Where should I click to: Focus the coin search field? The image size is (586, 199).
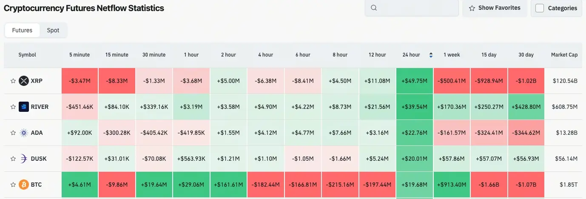412,8
